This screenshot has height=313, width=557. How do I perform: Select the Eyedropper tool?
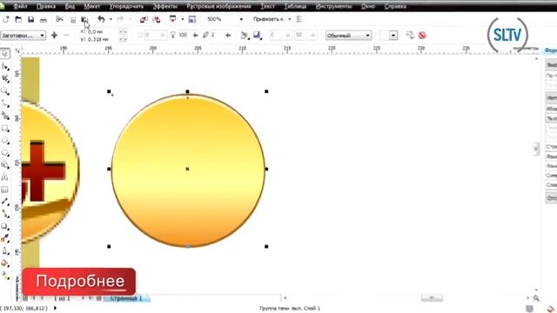5,238
